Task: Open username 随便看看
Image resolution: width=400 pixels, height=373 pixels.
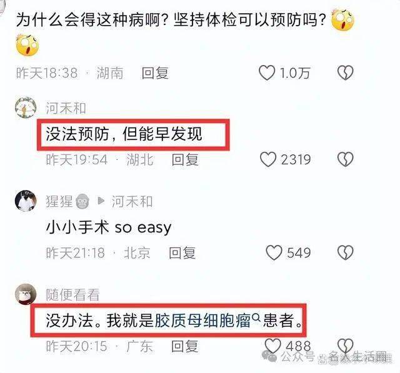Action: [x=72, y=295]
